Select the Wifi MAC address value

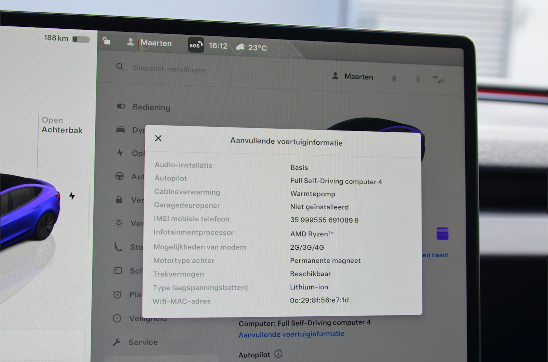[x=319, y=300]
